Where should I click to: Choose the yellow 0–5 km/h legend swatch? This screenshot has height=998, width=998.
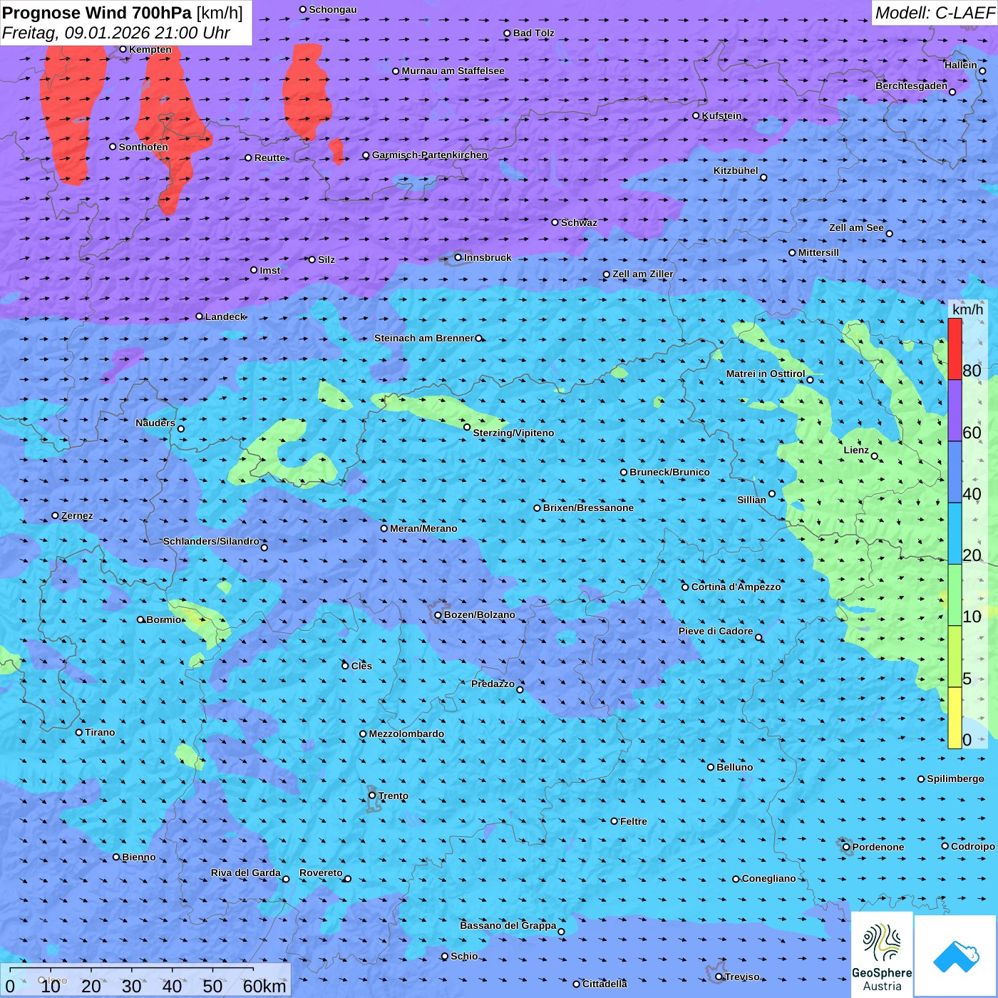pos(955,718)
